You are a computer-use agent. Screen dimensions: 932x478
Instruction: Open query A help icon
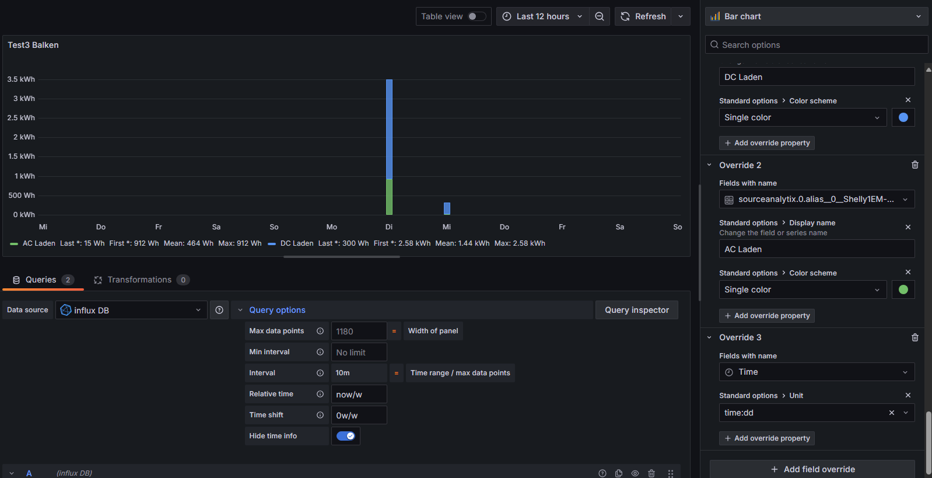point(602,473)
